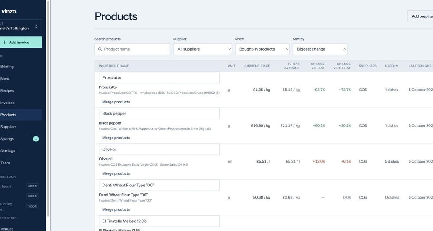Click the Ingredient Name column header
Viewport: 433px width, 231px height.
(114, 66)
